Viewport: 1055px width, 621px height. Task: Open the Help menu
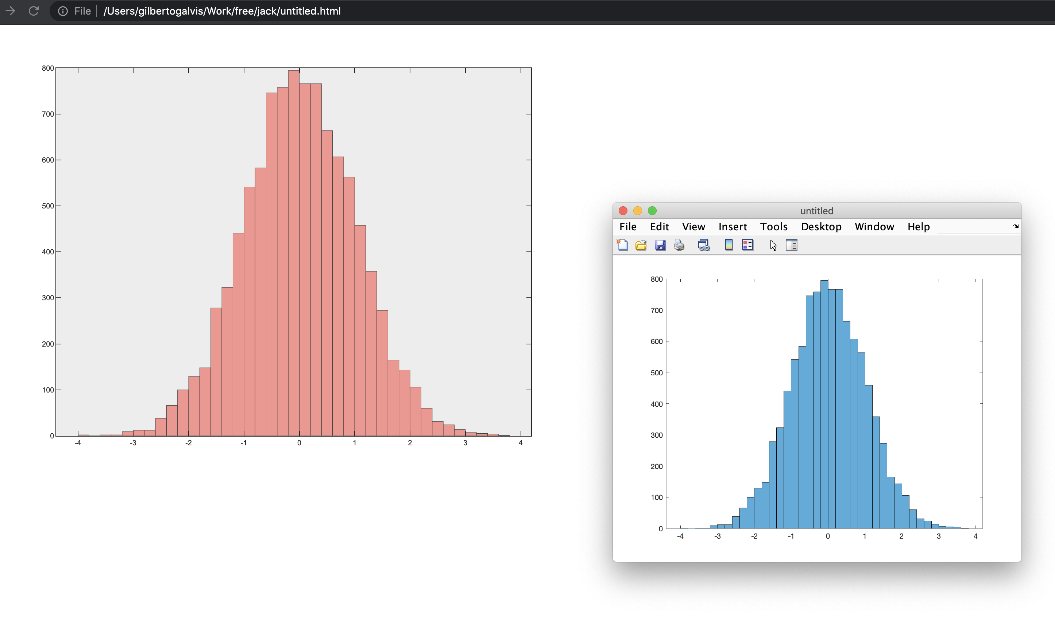tap(919, 226)
